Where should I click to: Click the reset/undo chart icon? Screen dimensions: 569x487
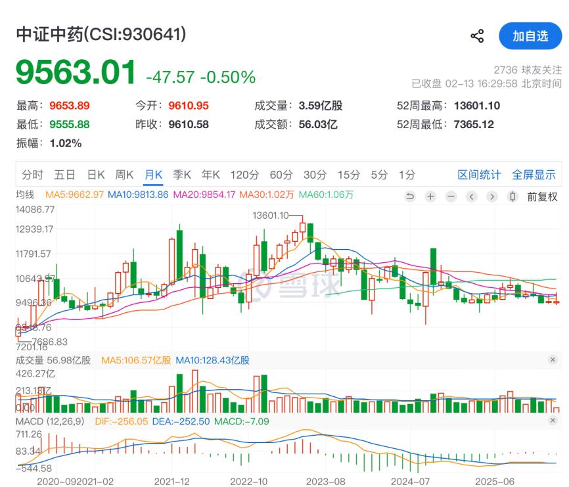point(410,197)
